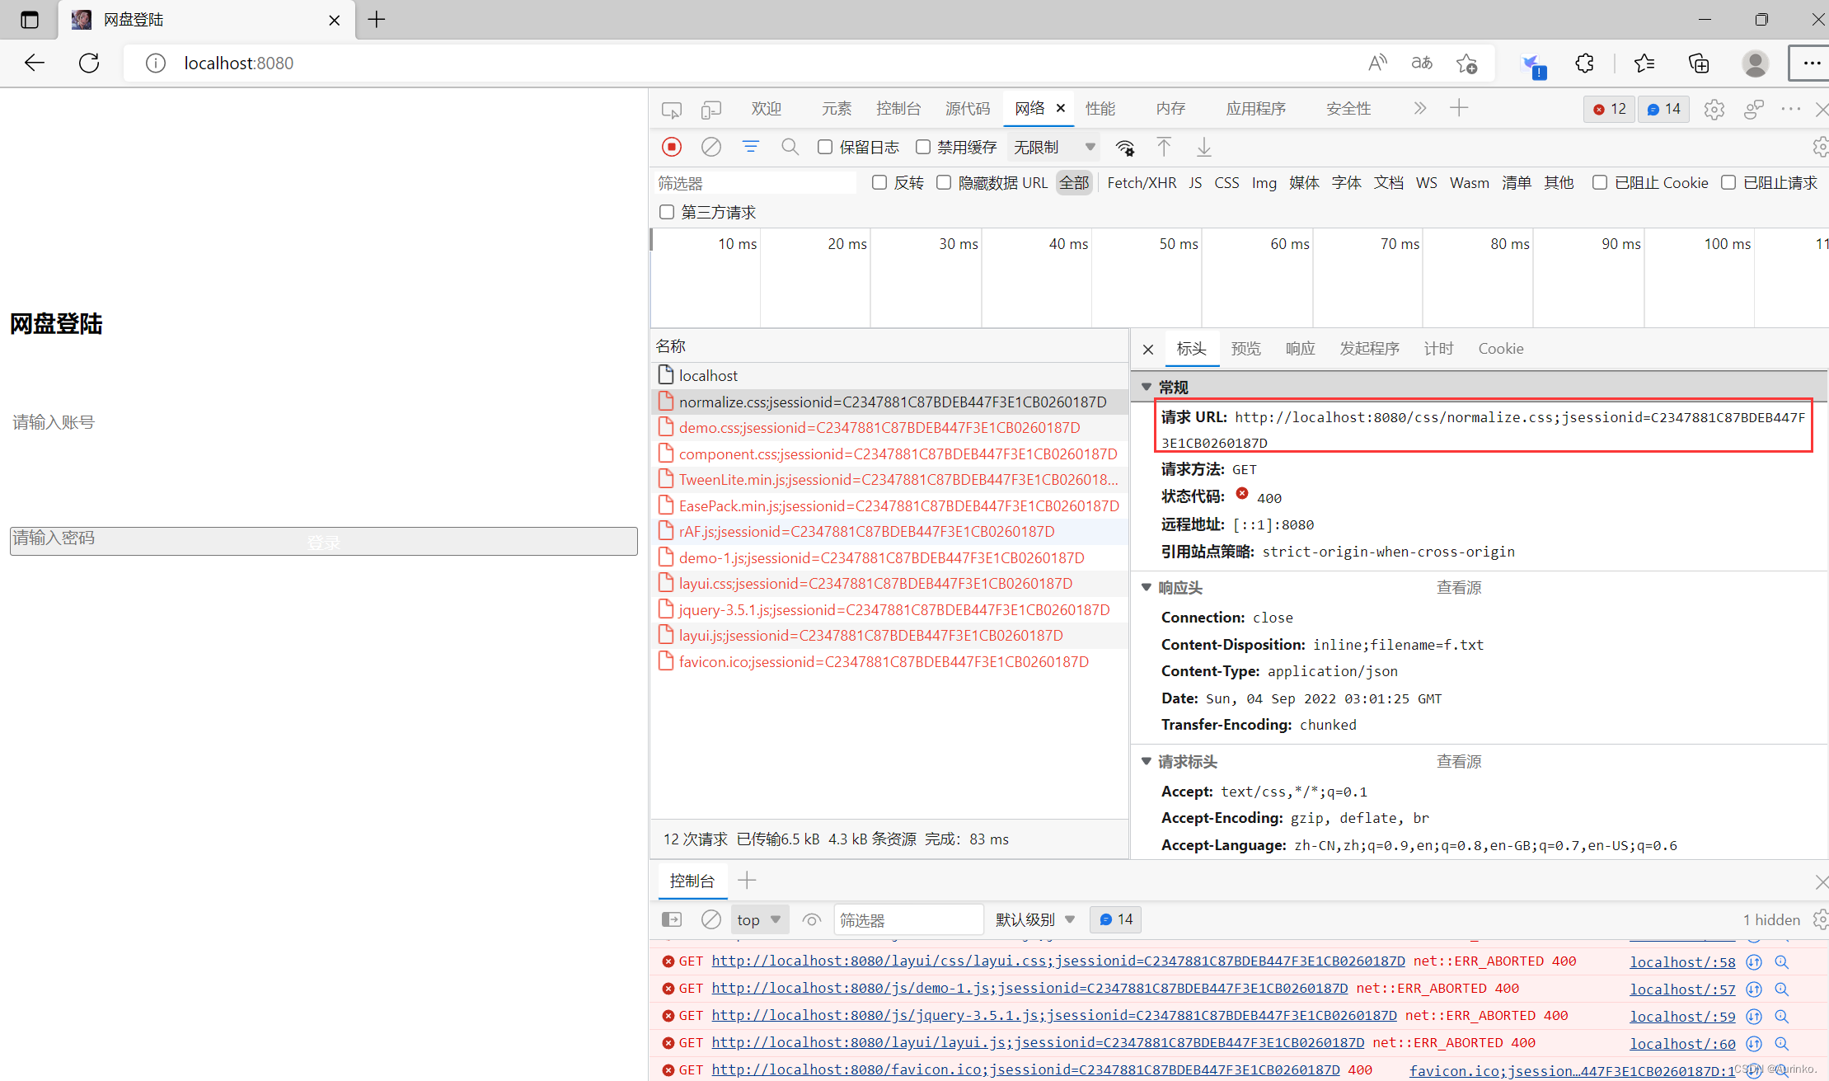Image resolution: width=1829 pixels, height=1081 pixels.
Task: Open the collections icon
Action: [x=1699, y=63]
